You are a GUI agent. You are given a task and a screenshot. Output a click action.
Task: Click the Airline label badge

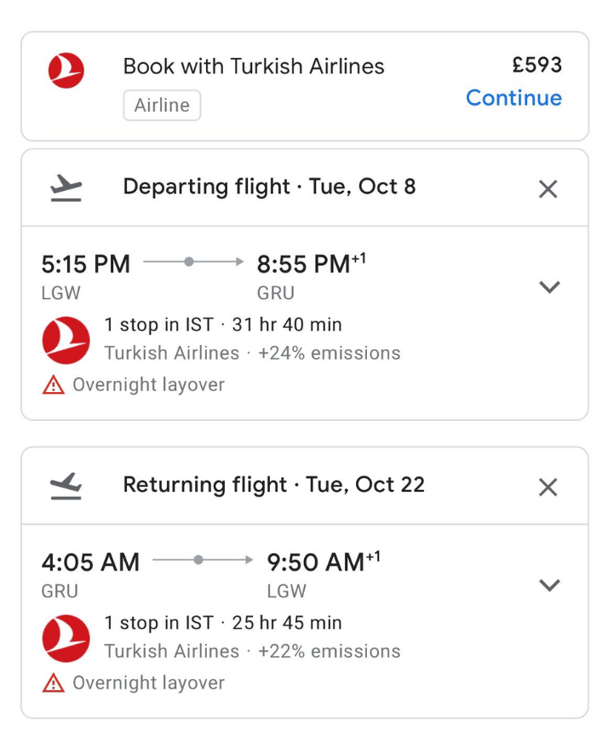(162, 106)
